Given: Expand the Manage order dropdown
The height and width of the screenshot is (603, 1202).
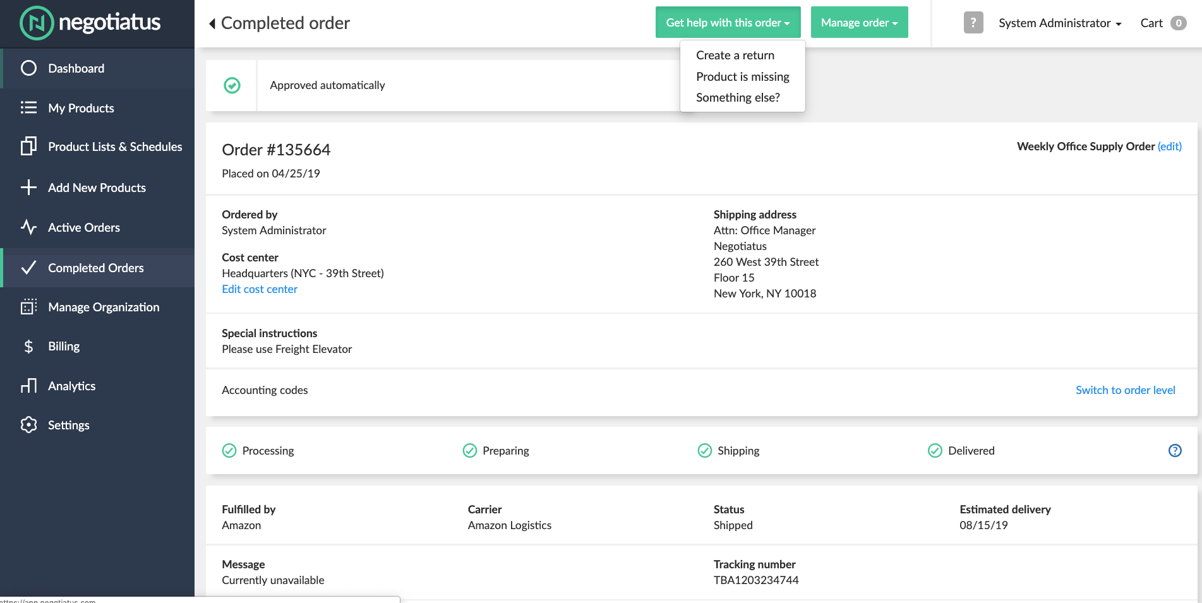Looking at the screenshot, I should coord(859,23).
